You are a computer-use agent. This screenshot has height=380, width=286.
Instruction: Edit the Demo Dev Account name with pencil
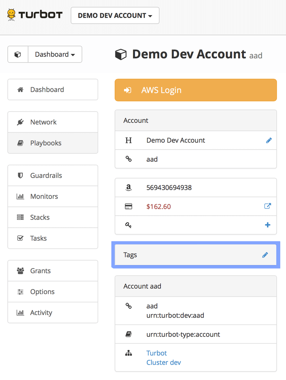tap(269, 140)
